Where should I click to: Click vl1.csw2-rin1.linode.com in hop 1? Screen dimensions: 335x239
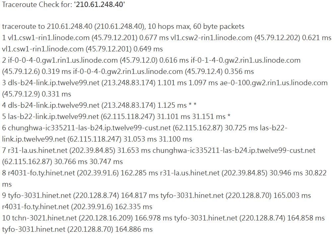211,38
